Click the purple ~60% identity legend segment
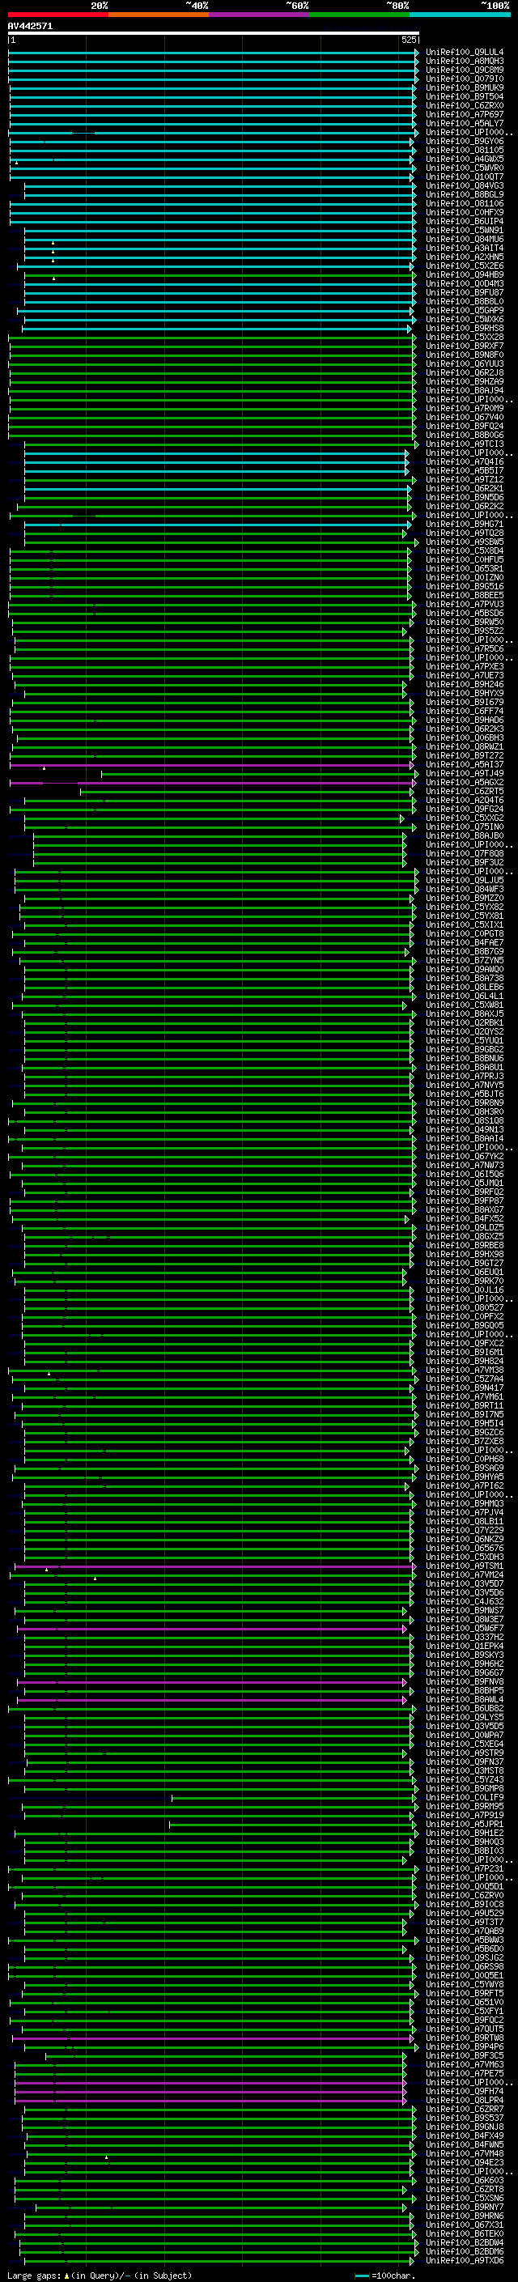This screenshot has width=518, height=2282. (x=260, y=15)
